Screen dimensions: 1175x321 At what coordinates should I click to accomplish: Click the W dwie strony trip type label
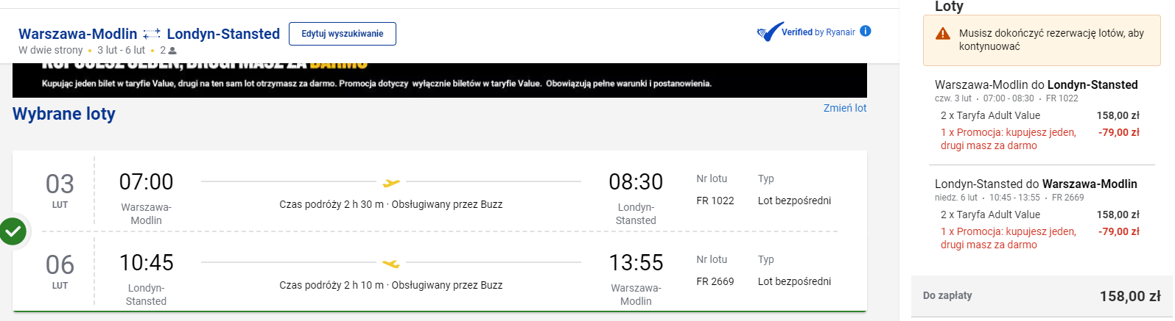51,50
